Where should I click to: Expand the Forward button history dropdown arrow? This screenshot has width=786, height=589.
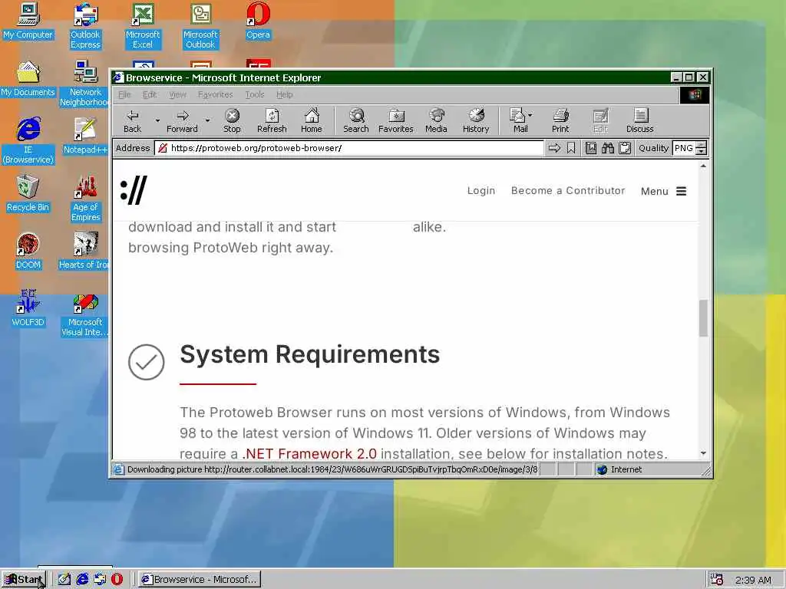pyautogui.click(x=207, y=120)
